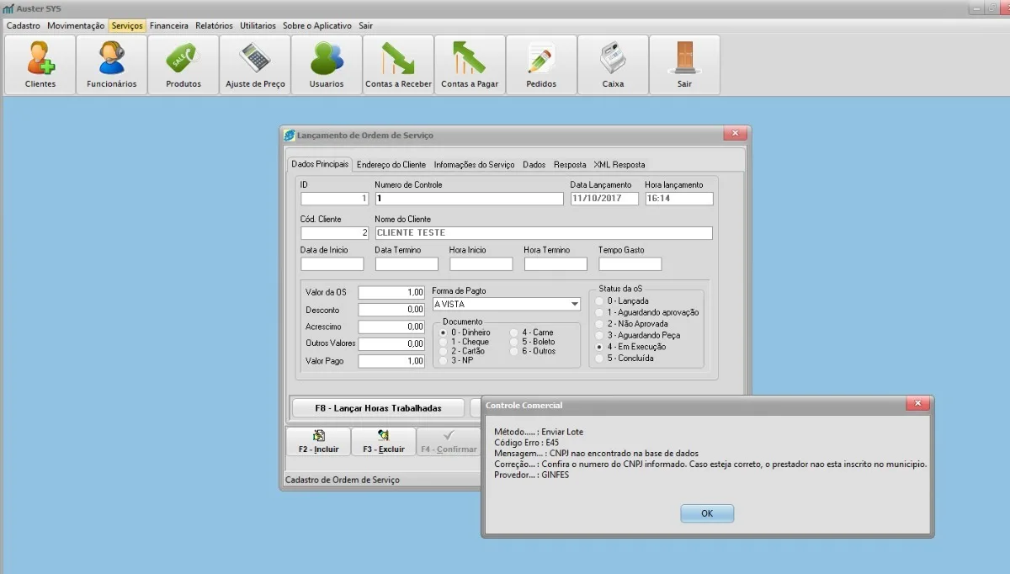
Task: Open the Utilitarios menu
Action: tap(258, 26)
